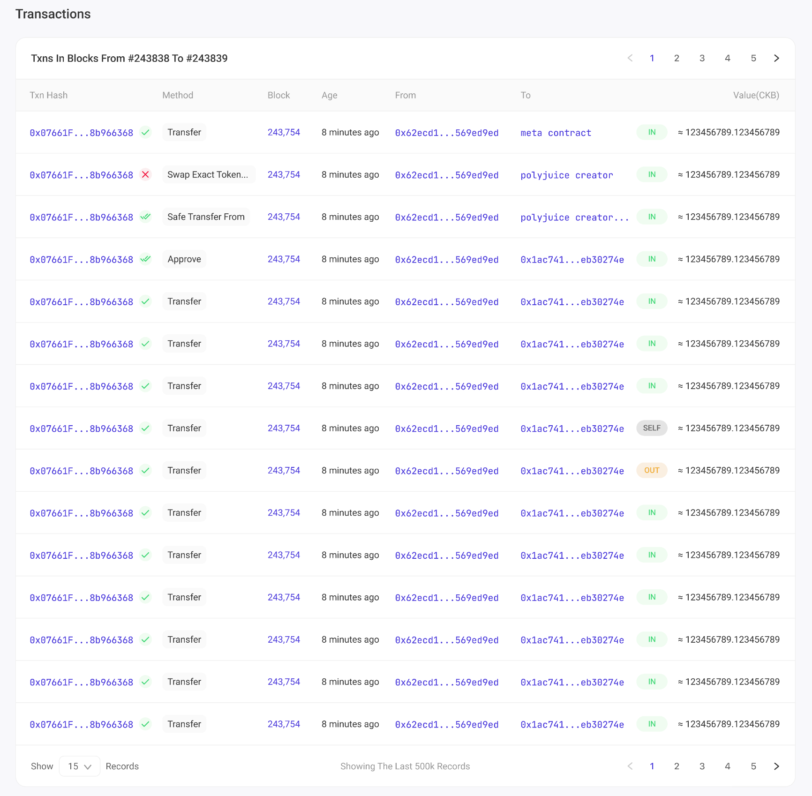Go to page 2 using top pagination
Image resolution: width=812 pixels, height=796 pixels.
(x=677, y=58)
